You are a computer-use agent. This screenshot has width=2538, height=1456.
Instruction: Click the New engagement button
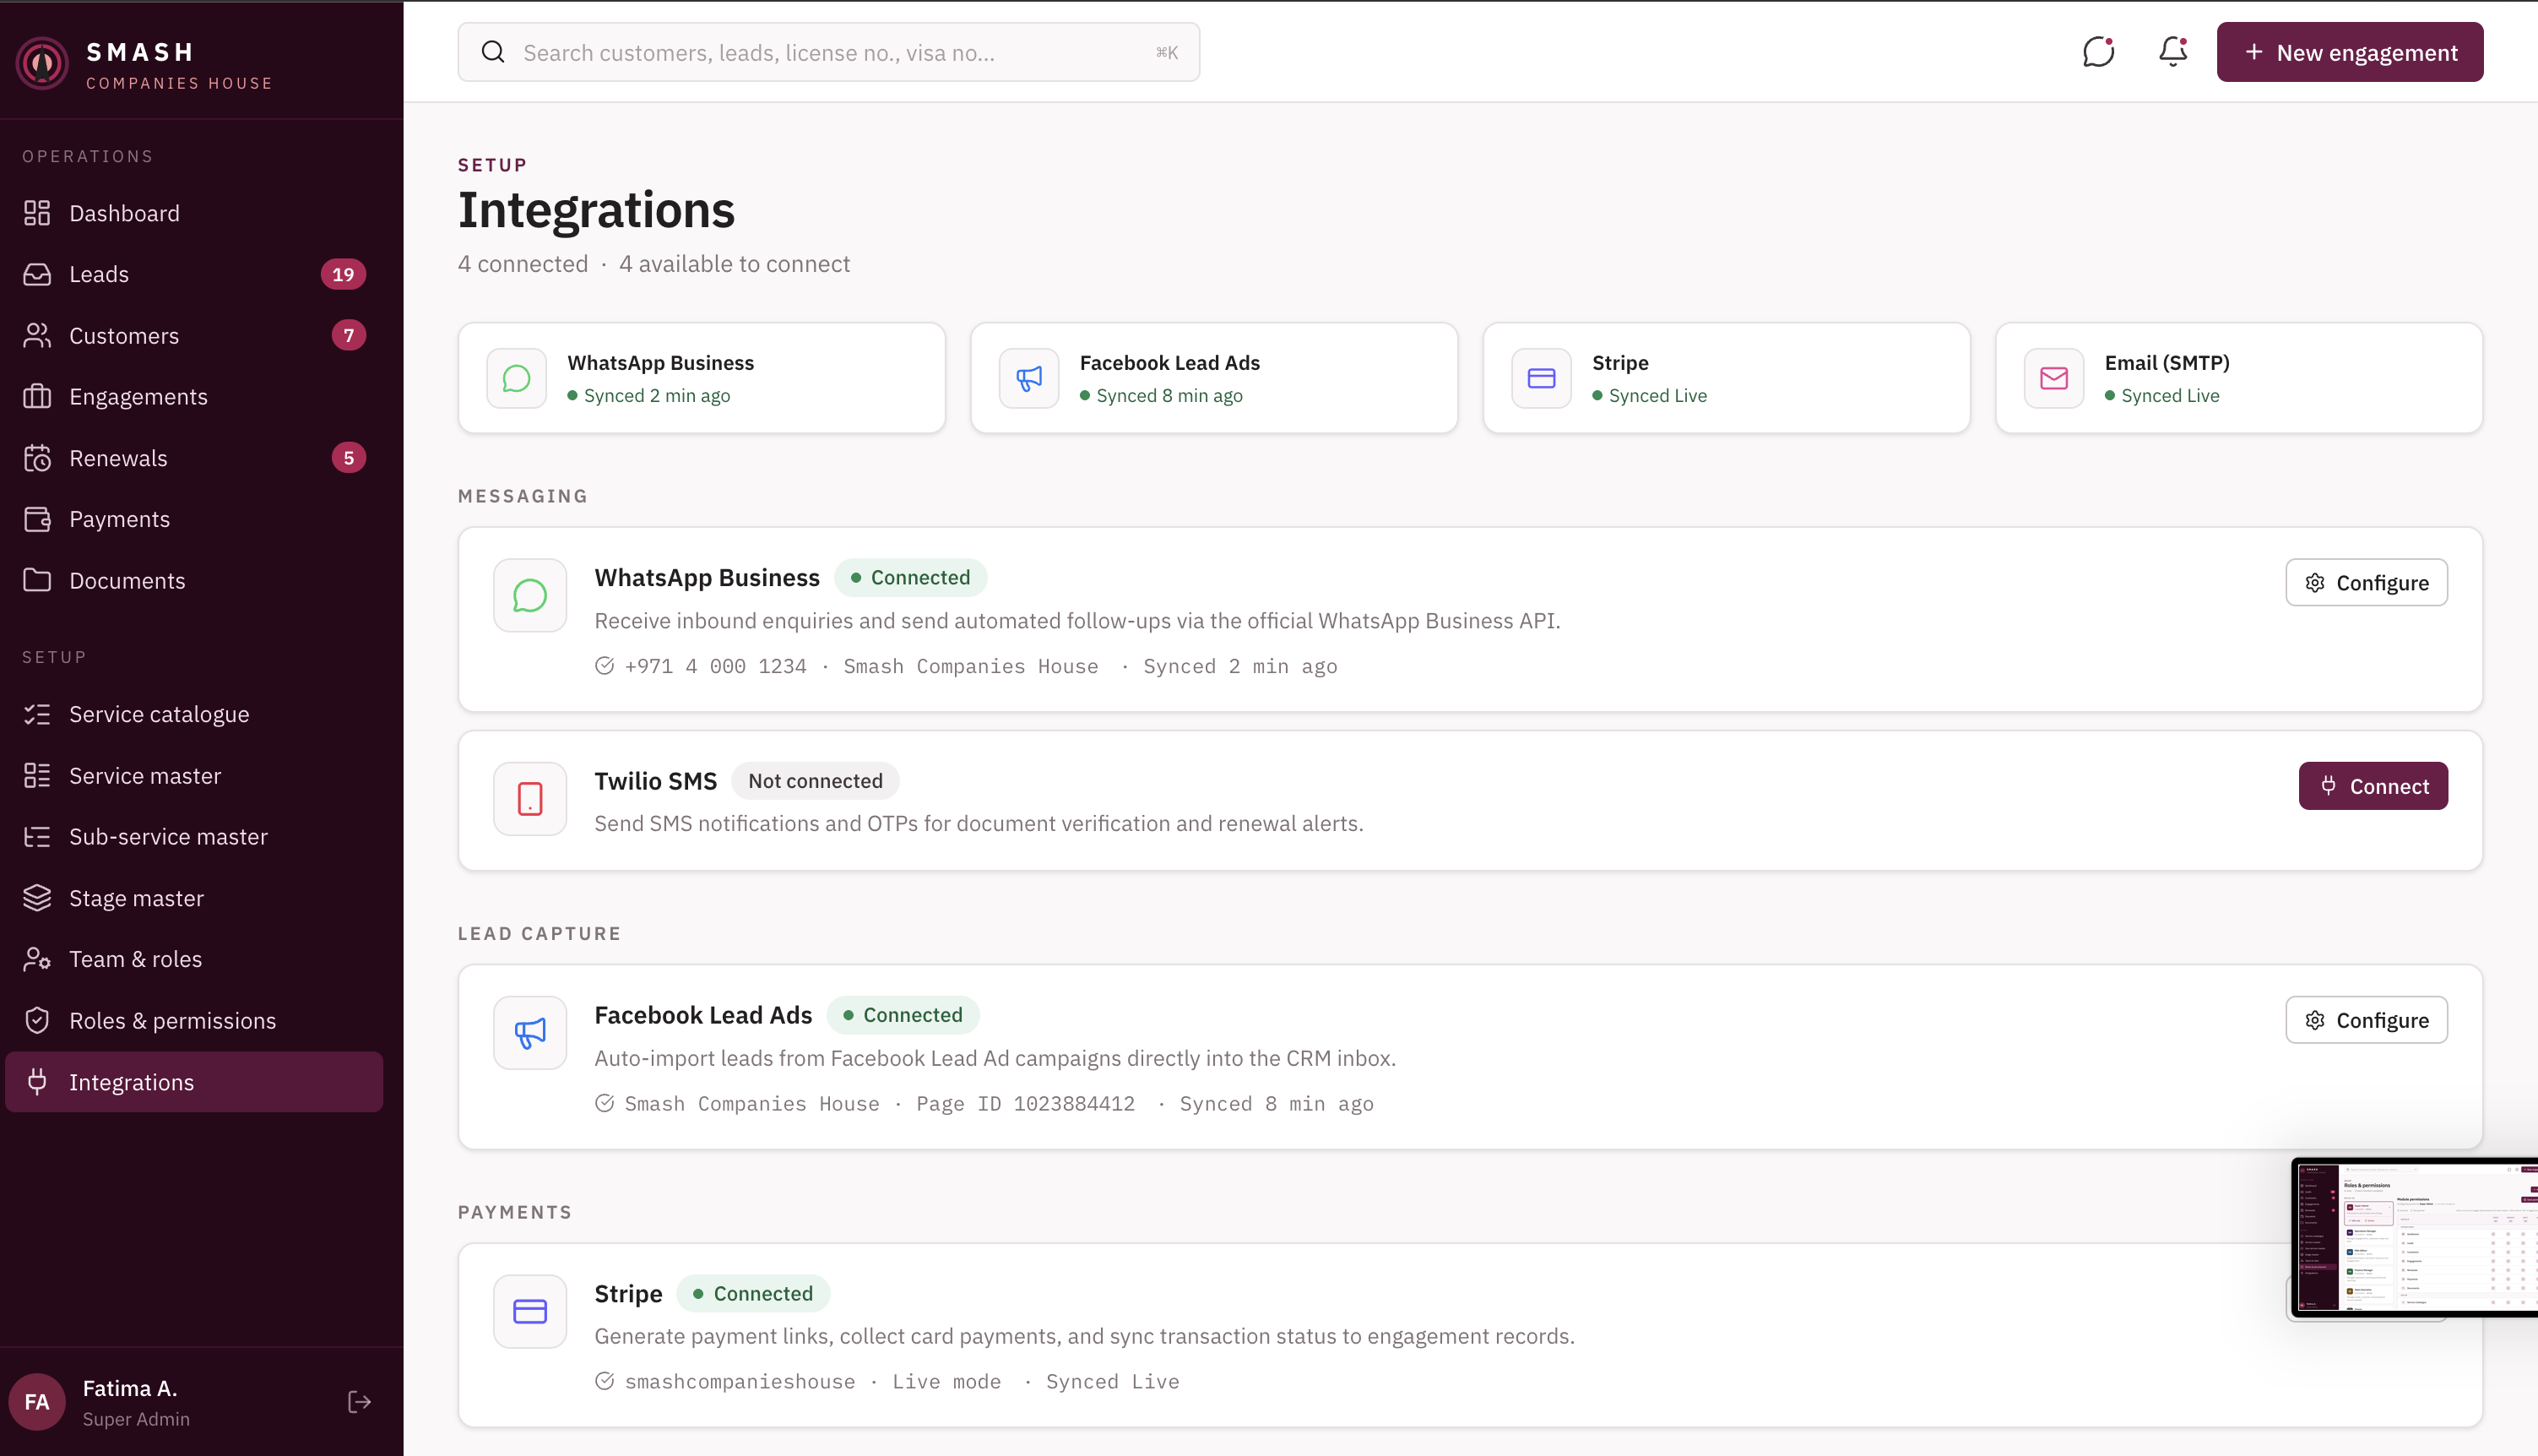click(x=2349, y=52)
